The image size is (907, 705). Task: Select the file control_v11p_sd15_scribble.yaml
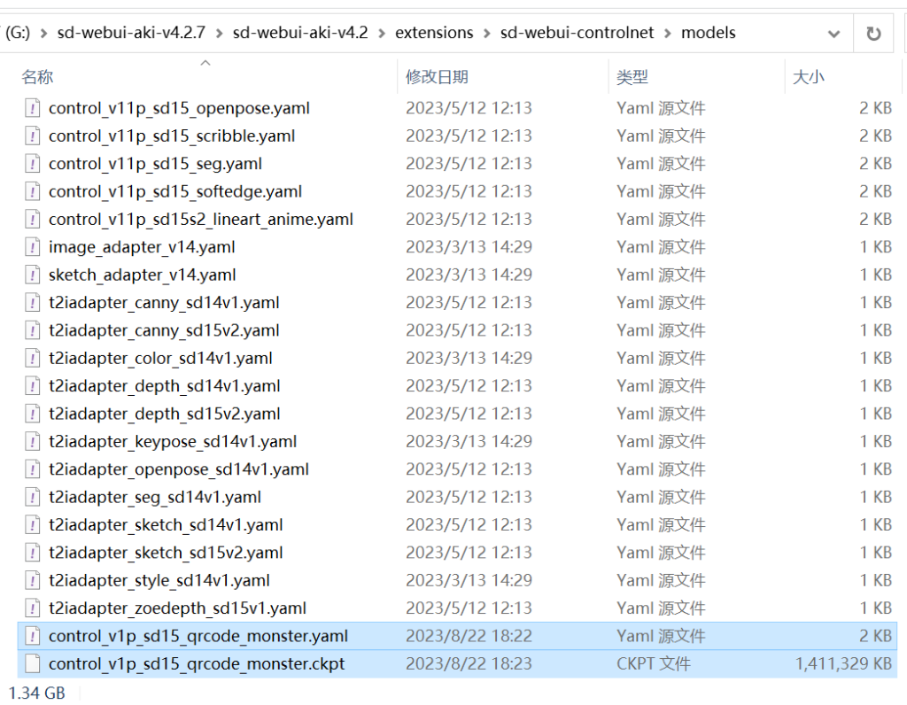coord(172,136)
